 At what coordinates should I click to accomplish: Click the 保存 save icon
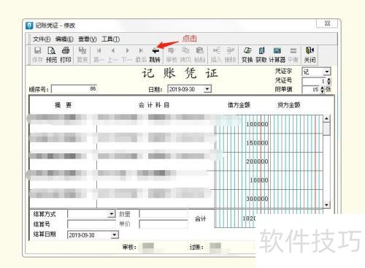pos(37,55)
